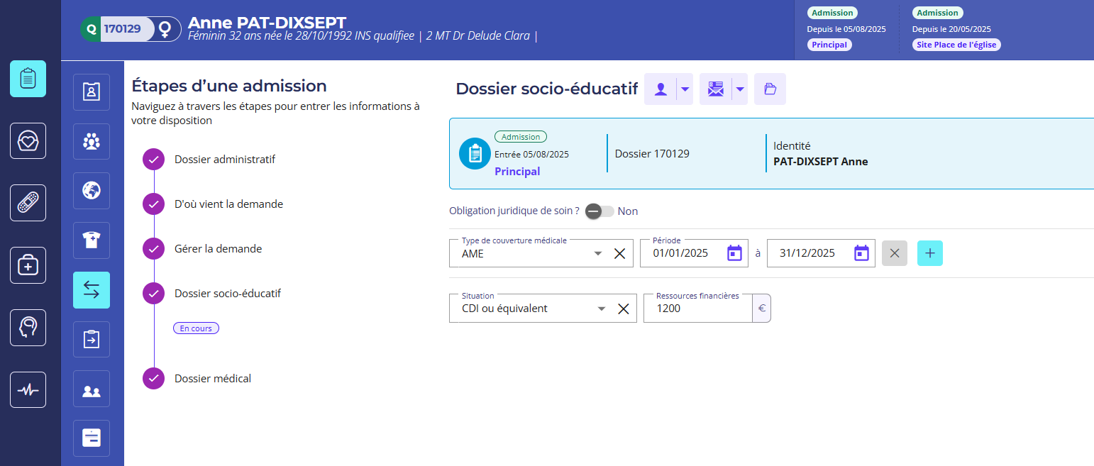Click the folder icon beside Dossier socio-éducatif
The width and height of the screenshot is (1094, 466).
pyautogui.click(x=770, y=89)
